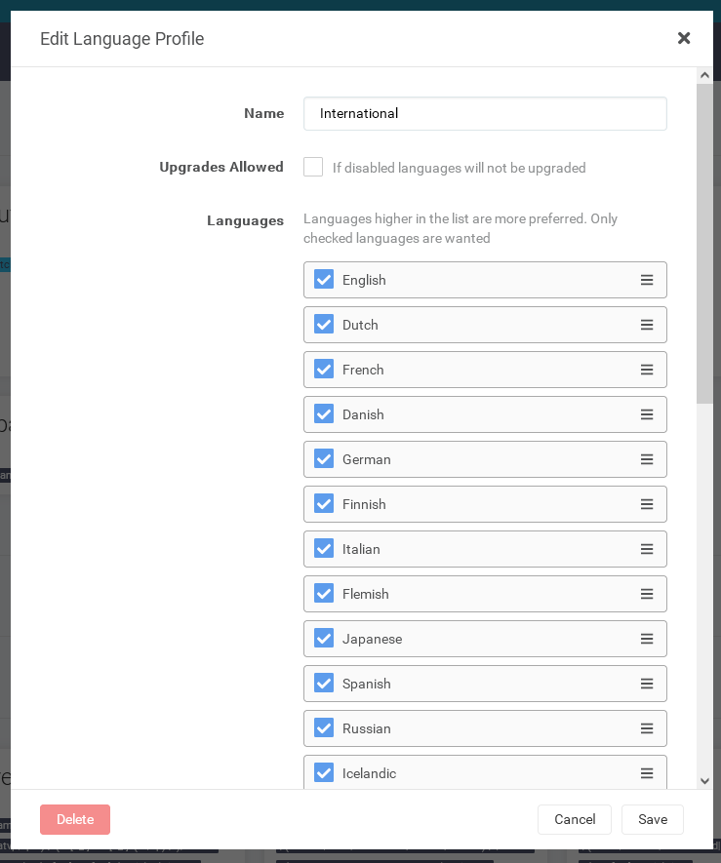Click the Delete button
721x863 pixels.
(75, 819)
